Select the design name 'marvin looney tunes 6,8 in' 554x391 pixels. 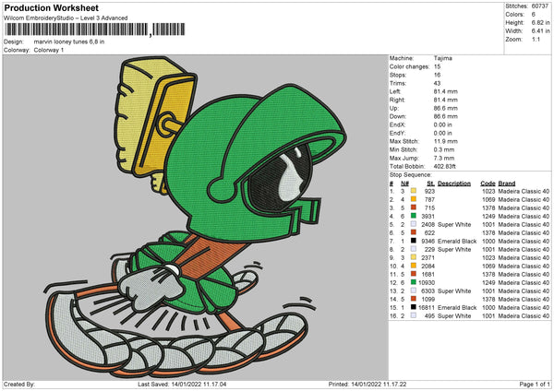click(69, 41)
